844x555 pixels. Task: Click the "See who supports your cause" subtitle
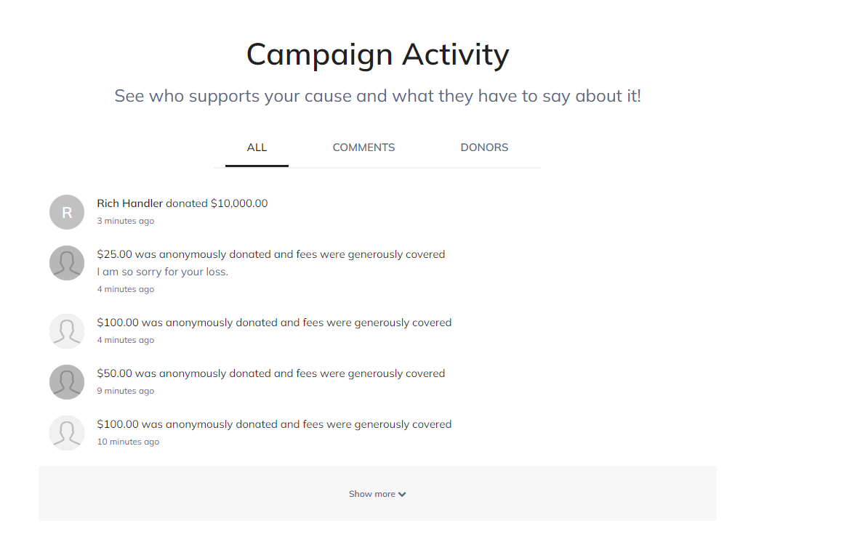(377, 96)
